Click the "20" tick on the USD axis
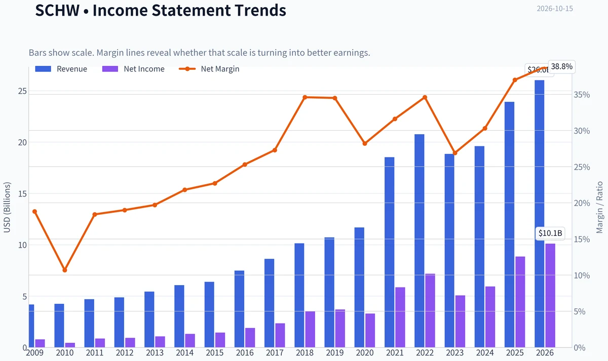The width and height of the screenshot is (608, 361). point(22,142)
